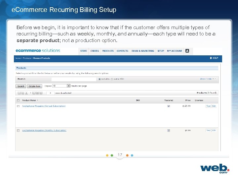Image resolution: width=238 pixels, height=179 pixels.
Task: Click Edit for Annual Subscription product
Action: tap(214, 106)
